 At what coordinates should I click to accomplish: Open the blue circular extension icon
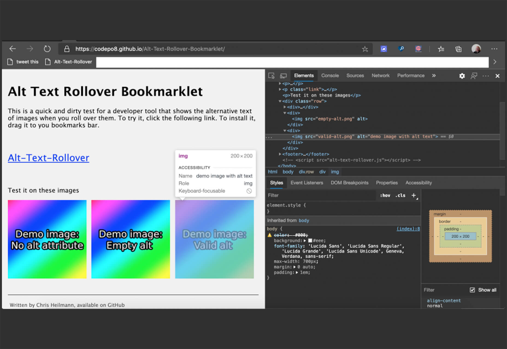point(384,49)
